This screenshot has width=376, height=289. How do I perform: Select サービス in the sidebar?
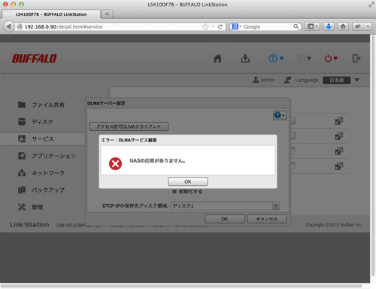[x=43, y=139]
